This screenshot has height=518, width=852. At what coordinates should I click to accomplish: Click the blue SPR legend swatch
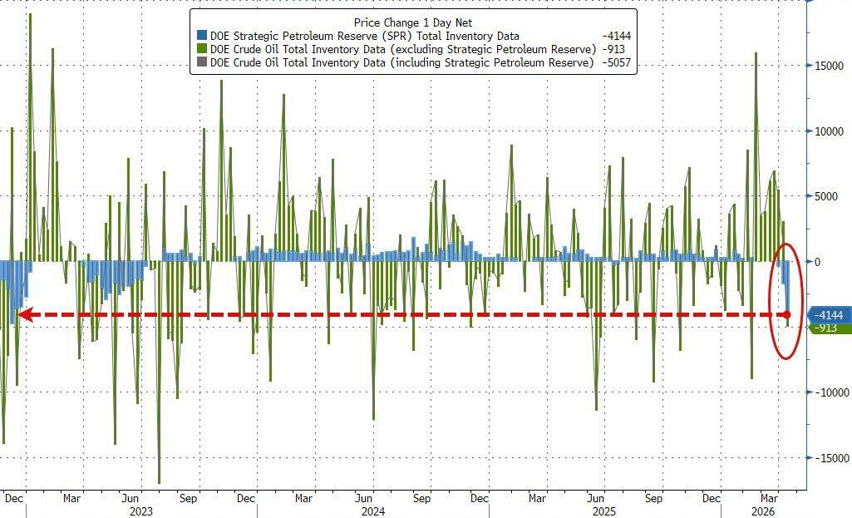(202, 37)
